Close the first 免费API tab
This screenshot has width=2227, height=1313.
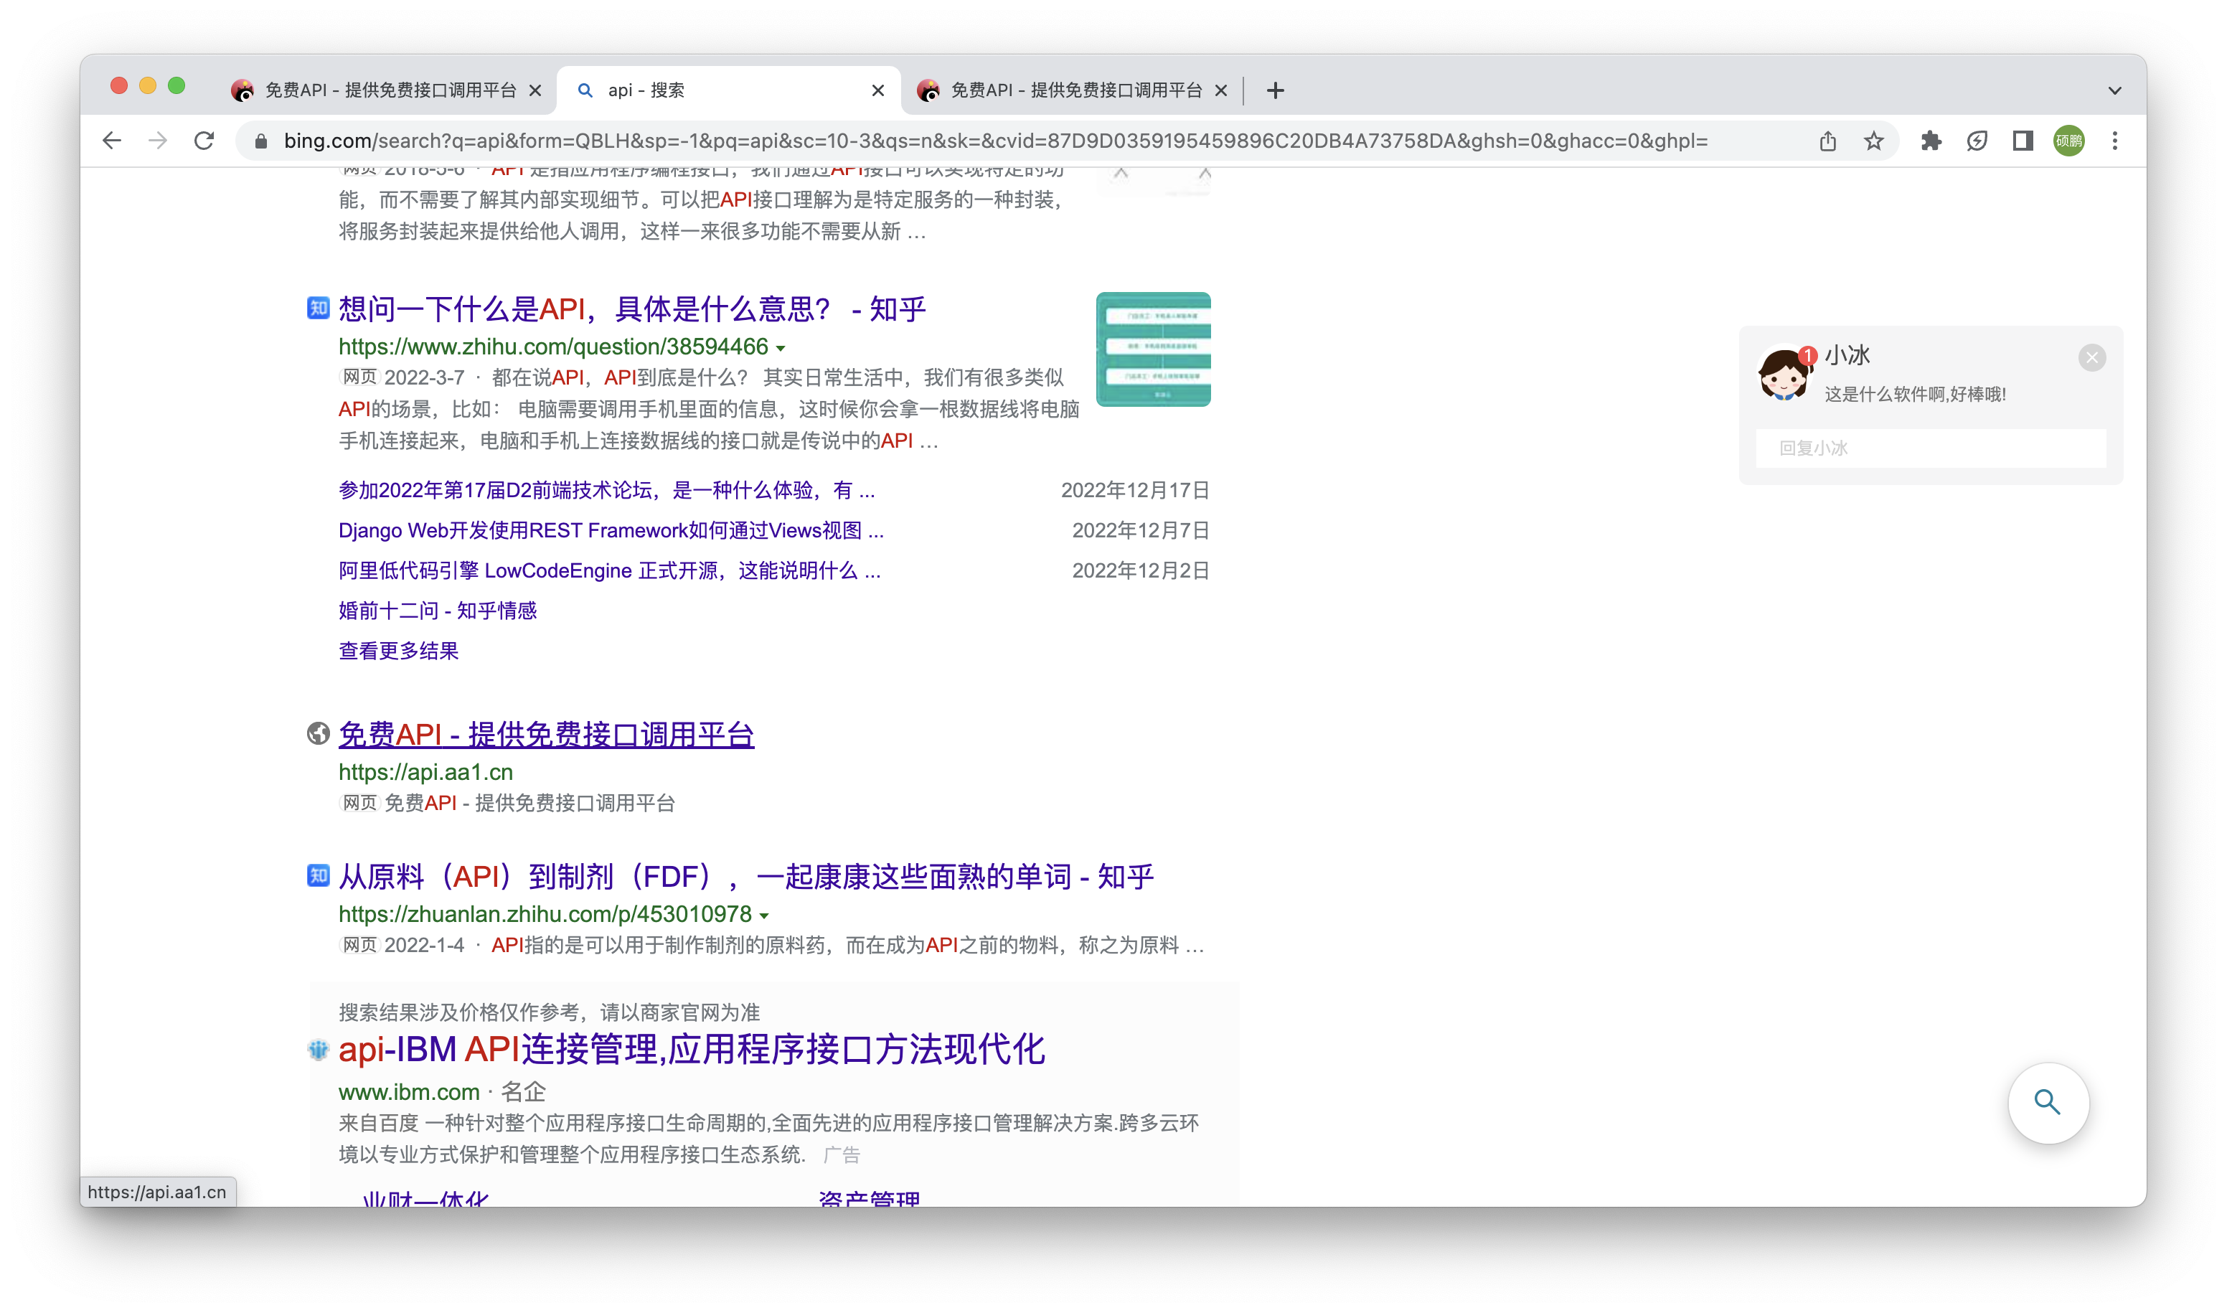[x=535, y=90]
